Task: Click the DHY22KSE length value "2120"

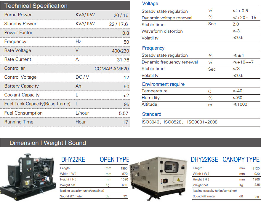Action: click(x=256, y=169)
